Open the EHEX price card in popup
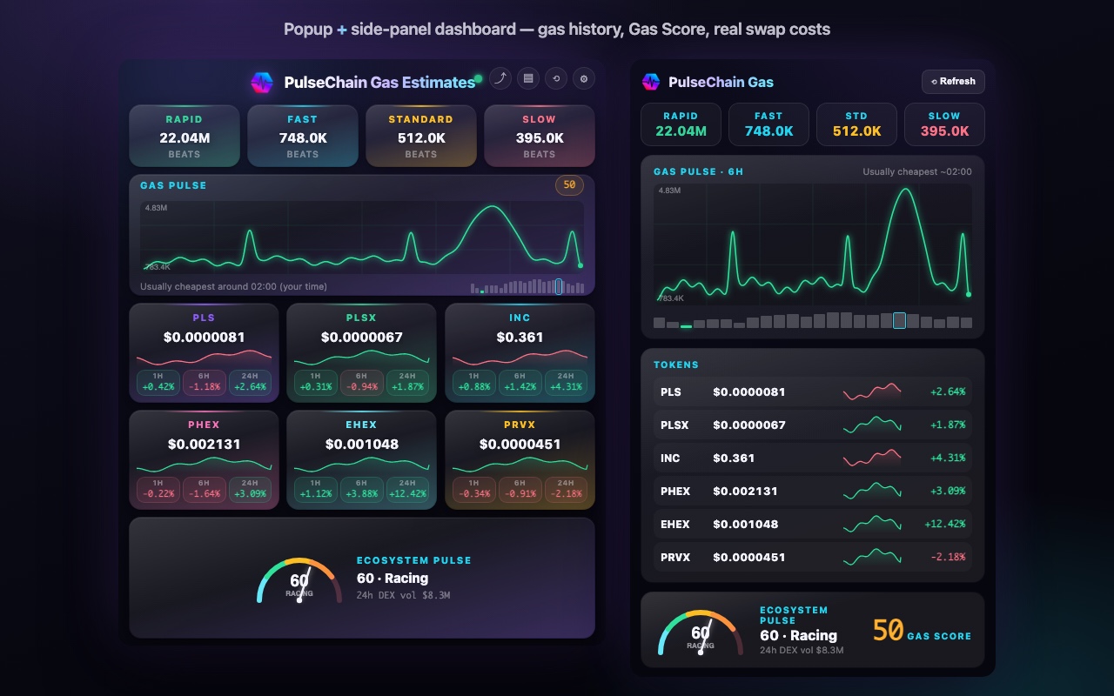Image resolution: width=1114 pixels, height=696 pixels. (361, 460)
